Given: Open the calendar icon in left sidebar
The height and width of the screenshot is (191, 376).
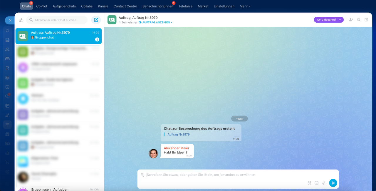Looking at the screenshot, I should [x=7, y=105].
